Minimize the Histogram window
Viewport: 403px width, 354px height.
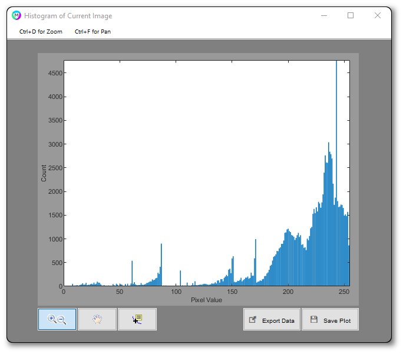(324, 15)
